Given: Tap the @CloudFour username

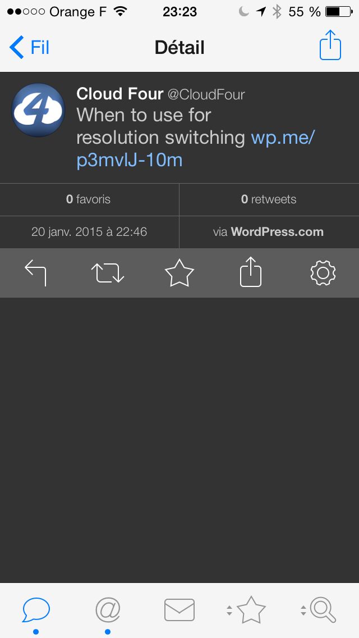Looking at the screenshot, I should coord(206,94).
